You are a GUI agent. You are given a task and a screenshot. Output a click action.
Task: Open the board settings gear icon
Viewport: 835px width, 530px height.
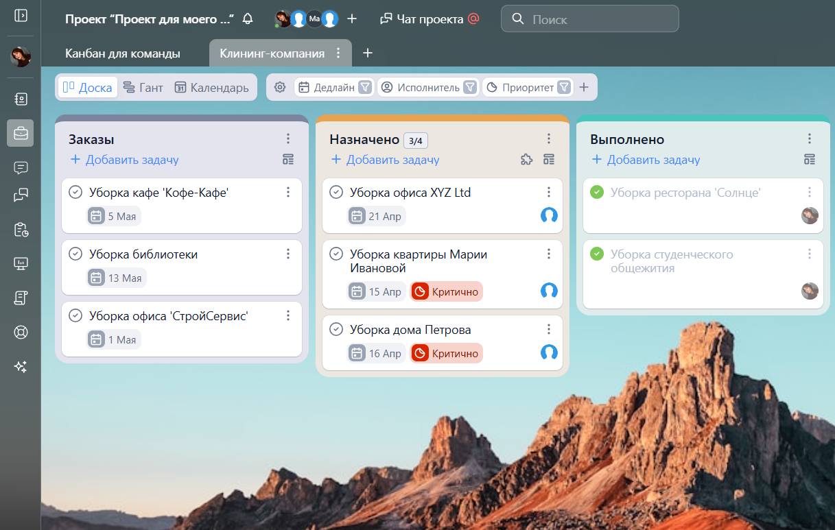[280, 87]
